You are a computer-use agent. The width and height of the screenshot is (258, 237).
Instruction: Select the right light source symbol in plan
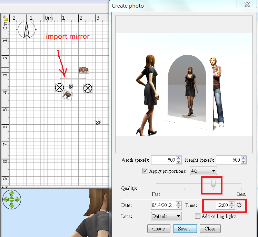click(x=88, y=88)
